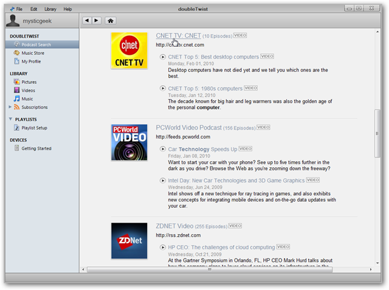The height and width of the screenshot is (290, 389).
Task: Go forward with the right arrow button
Action: tap(97, 21)
